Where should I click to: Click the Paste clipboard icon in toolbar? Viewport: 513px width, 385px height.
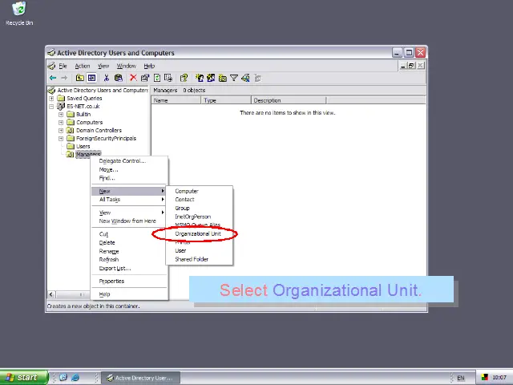[x=119, y=78]
